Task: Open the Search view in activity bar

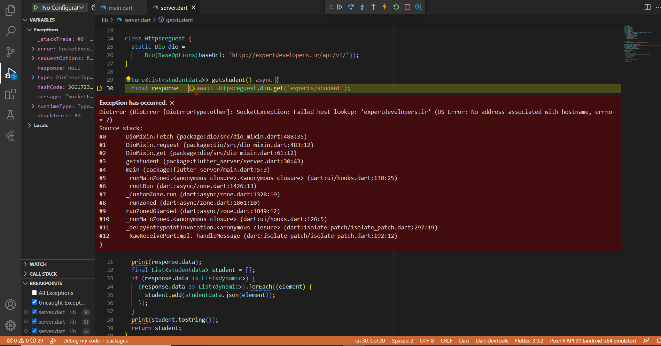Action: click(x=10, y=31)
